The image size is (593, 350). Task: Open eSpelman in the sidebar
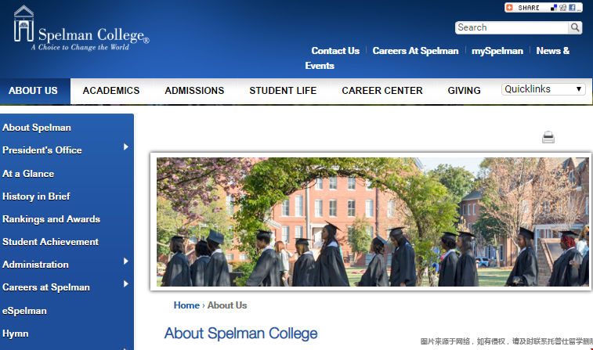(24, 311)
